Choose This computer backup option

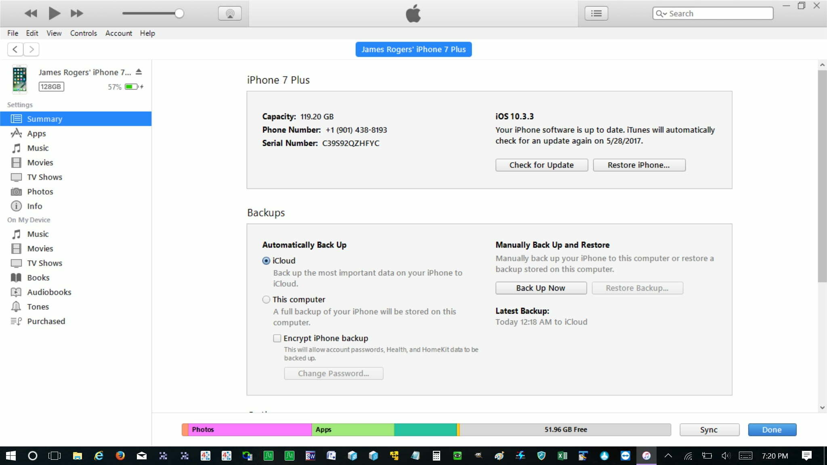click(x=266, y=300)
